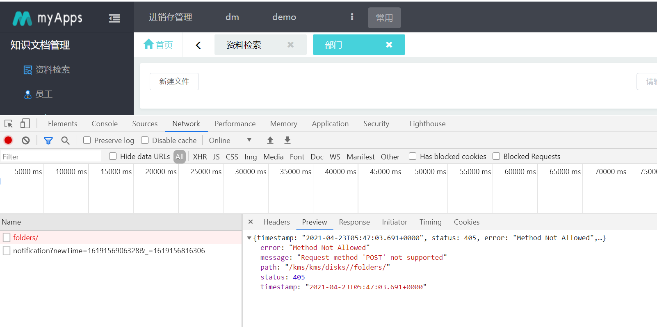Filter requests by Img
Screen dimensions: 657x327
pyautogui.click(x=251, y=157)
